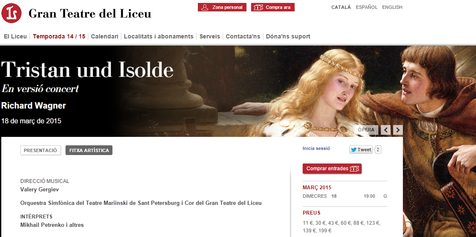The width and height of the screenshot is (476, 237).
Task: Open Dóna'ns suport menu item
Action: coord(288,36)
